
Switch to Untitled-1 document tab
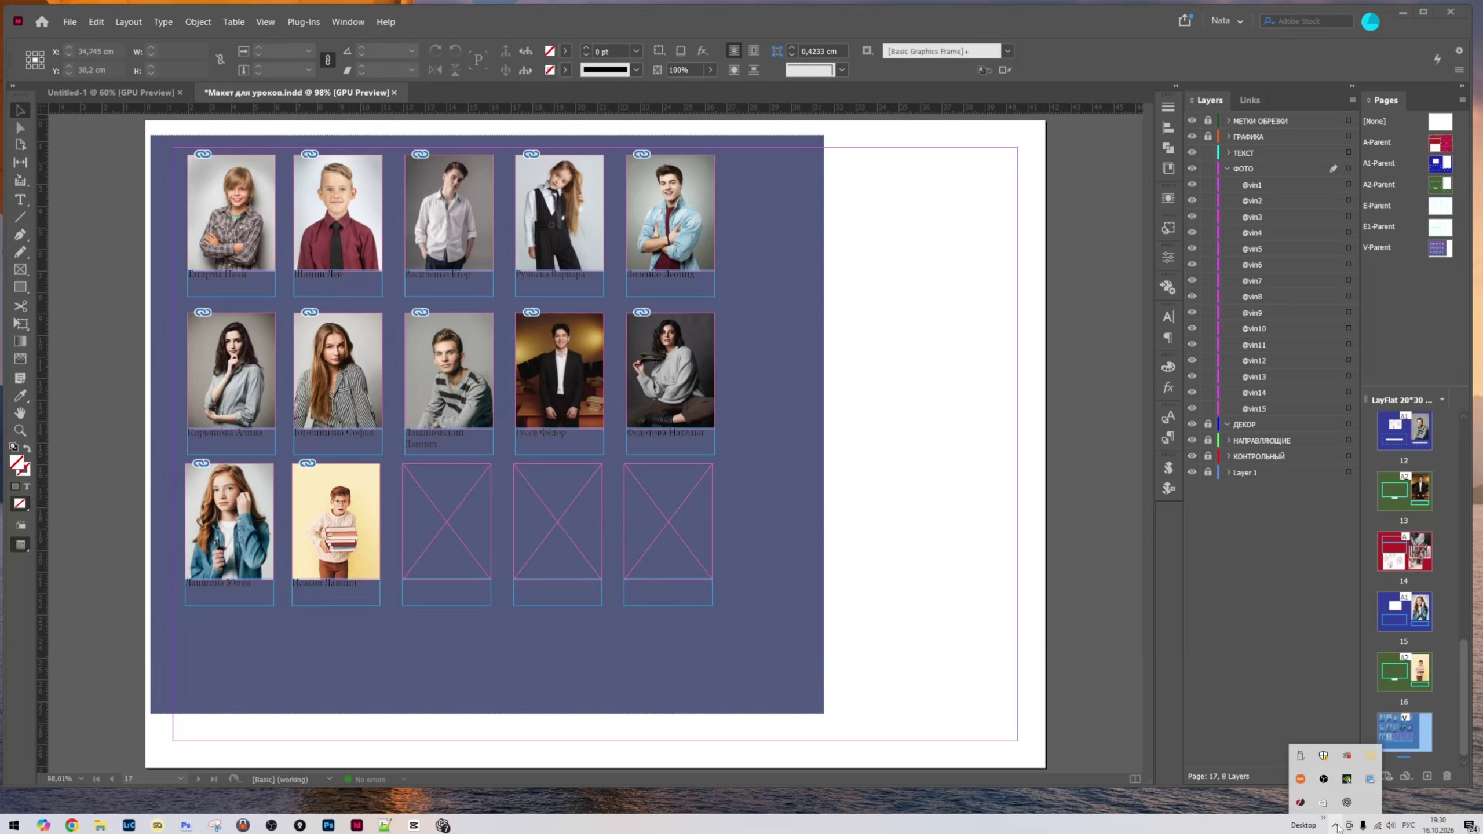coord(111,93)
